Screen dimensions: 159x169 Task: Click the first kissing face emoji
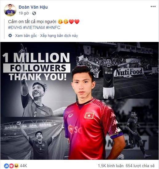60,22
